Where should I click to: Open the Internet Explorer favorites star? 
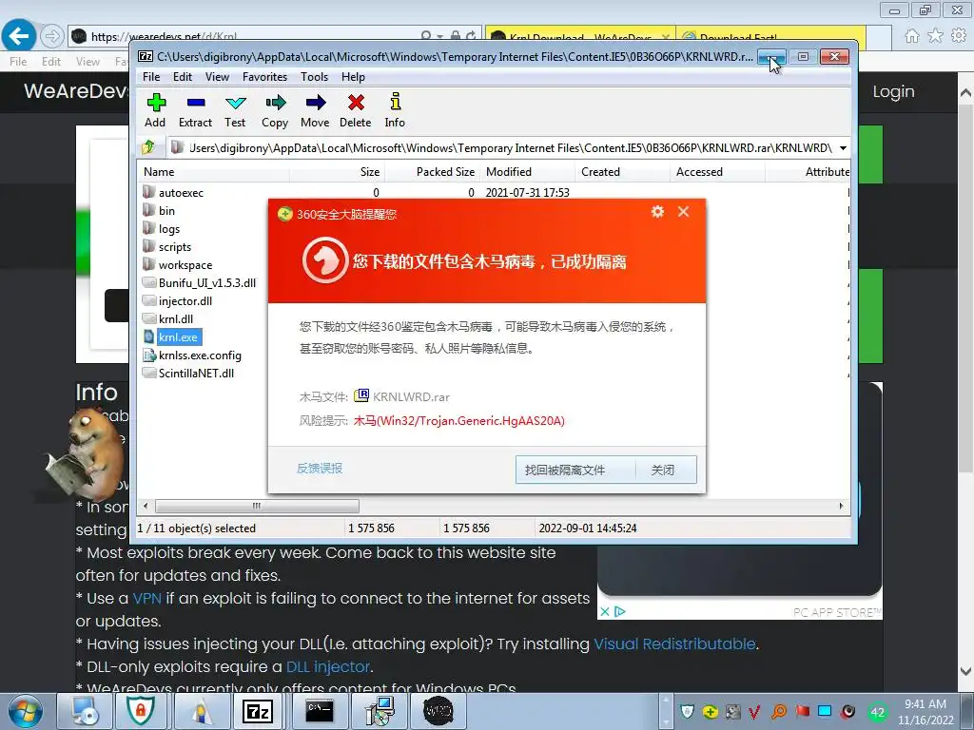(936, 36)
